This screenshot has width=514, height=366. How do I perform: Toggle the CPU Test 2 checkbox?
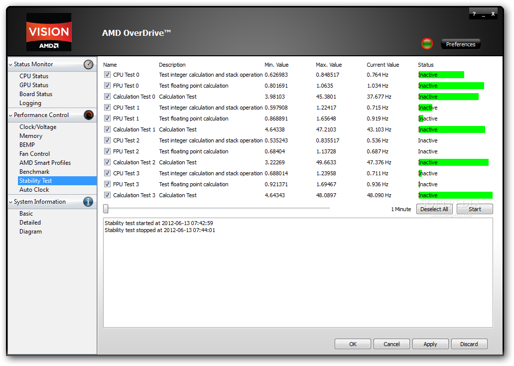point(107,140)
